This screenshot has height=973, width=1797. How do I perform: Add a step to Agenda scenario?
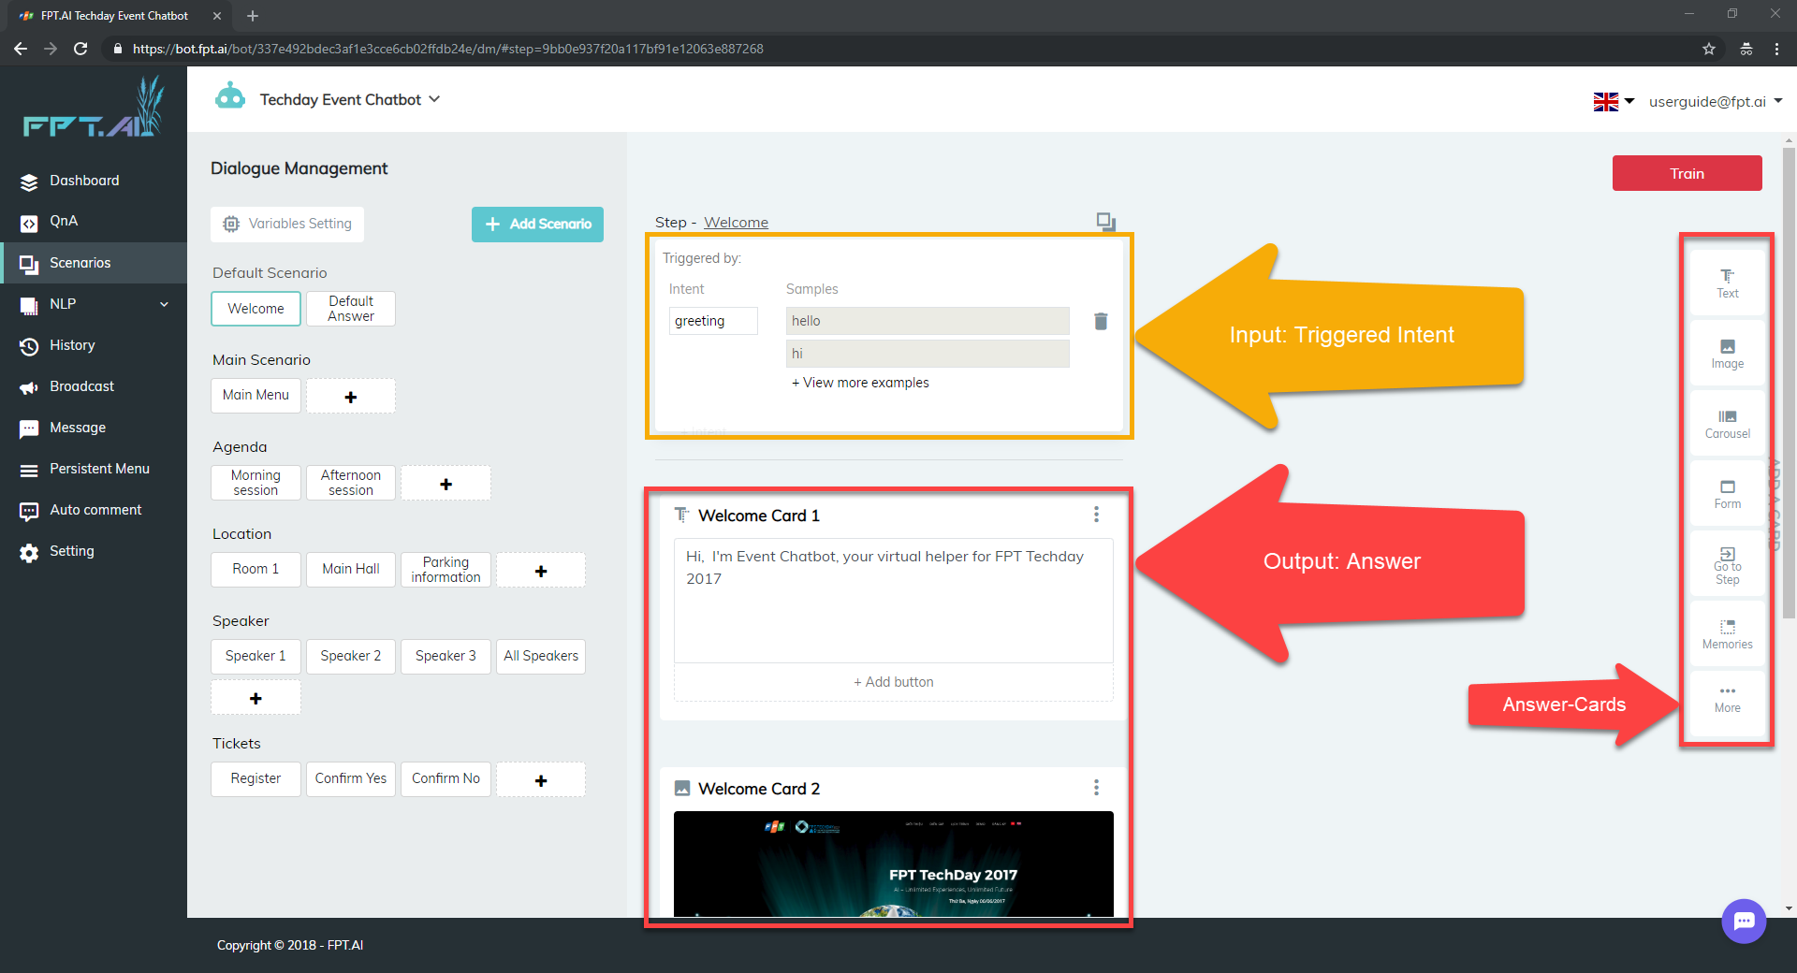(446, 484)
